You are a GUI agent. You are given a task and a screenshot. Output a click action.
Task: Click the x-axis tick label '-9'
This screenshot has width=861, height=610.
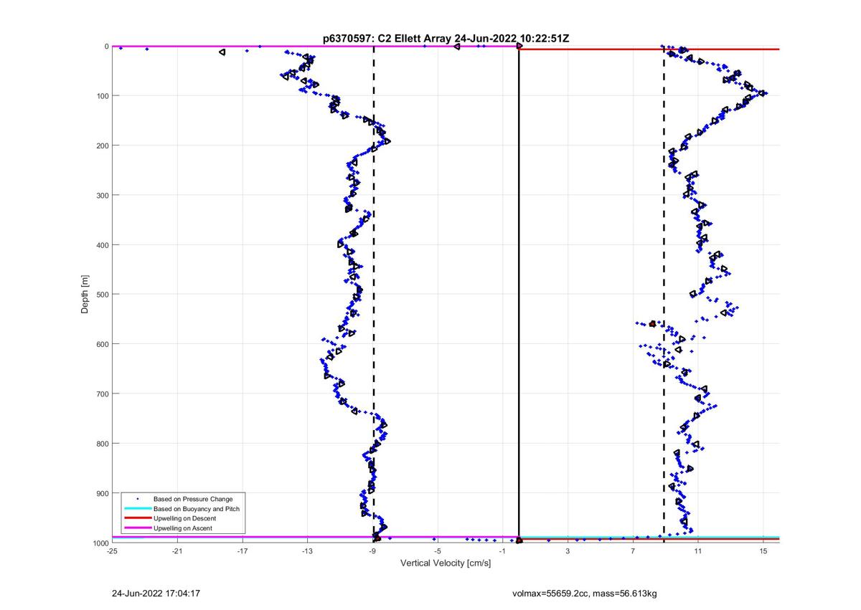coord(372,551)
